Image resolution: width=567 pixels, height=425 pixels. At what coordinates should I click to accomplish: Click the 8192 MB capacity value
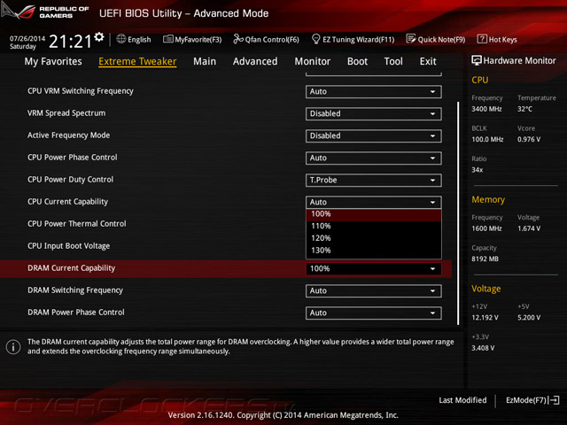click(x=485, y=259)
